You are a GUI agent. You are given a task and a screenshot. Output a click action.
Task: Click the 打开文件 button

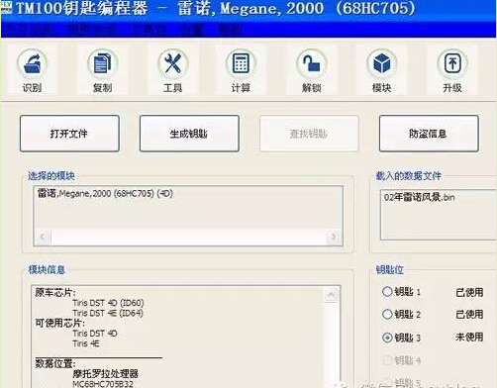pos(69,134)
